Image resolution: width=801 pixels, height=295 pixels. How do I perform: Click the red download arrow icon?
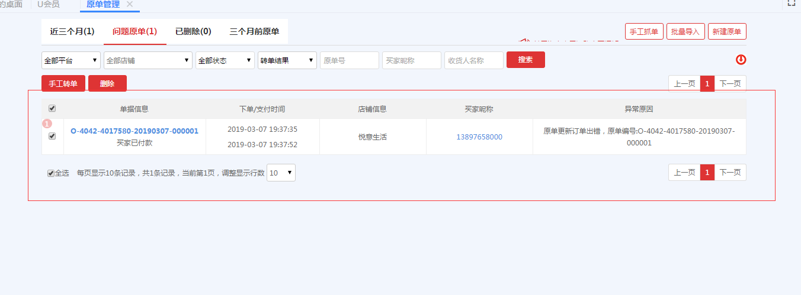[x=741, y=60]
